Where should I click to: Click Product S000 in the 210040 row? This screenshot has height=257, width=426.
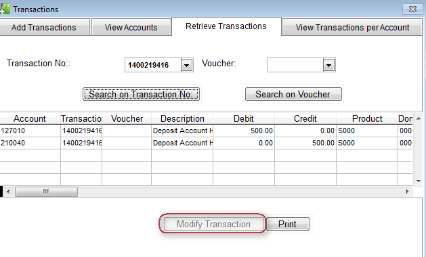click(367, 143)
